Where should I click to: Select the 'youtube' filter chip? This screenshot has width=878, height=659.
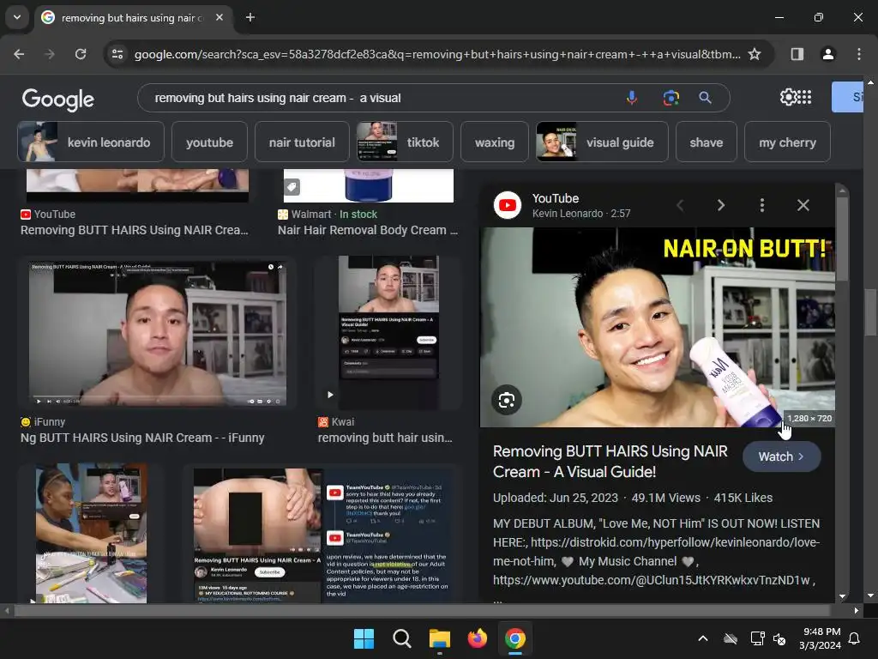(x=209, y=142)
